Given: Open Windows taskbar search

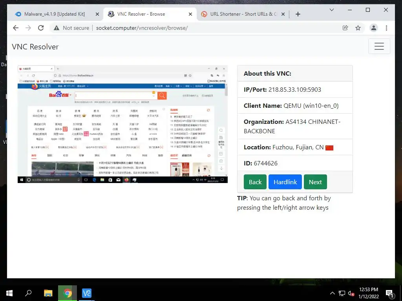Looking at the screenshot, I should pos(28,293).
